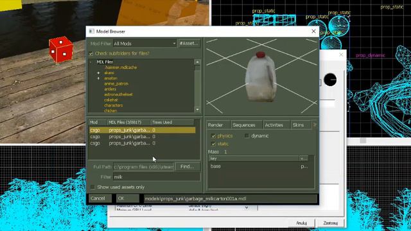Viewport: 411px width, 231px height.
Task: Click the Find... button
Action: click(187, 167)
